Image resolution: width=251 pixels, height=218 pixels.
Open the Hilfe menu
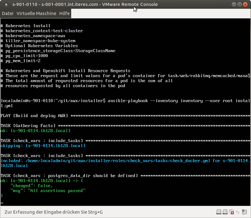click(64, 13)
